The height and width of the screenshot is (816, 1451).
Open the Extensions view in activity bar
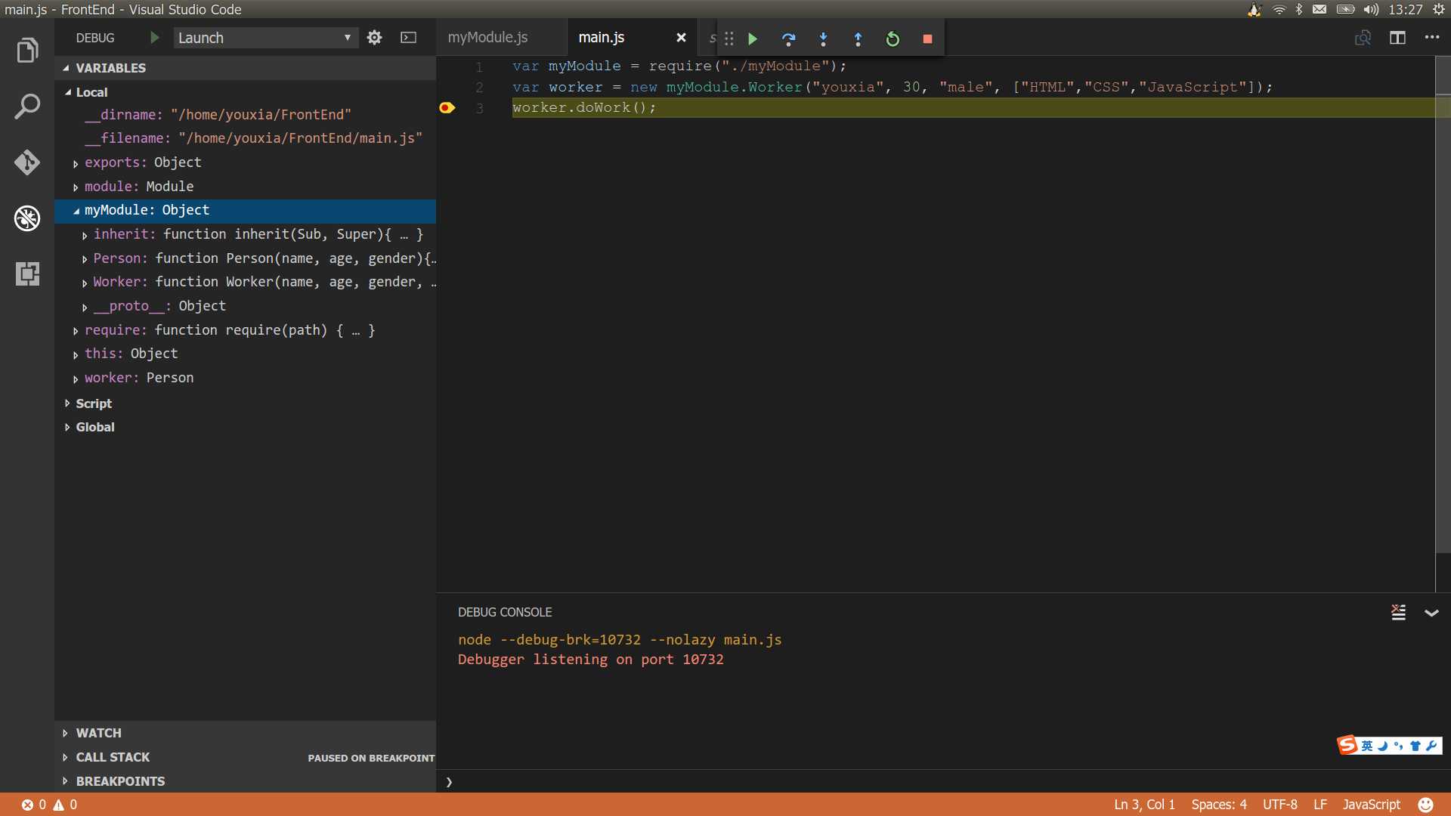tap(27, 274)
